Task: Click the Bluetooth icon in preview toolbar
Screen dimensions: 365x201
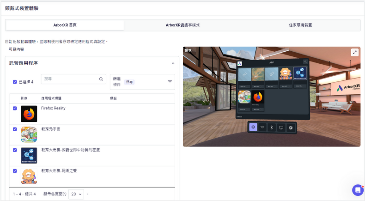Action: coord(272,128)
